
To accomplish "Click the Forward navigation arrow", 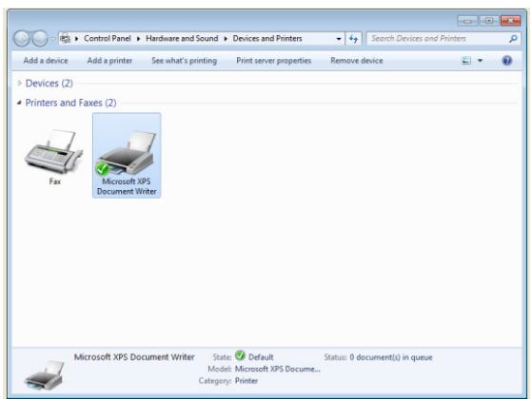I will [40, 39].
